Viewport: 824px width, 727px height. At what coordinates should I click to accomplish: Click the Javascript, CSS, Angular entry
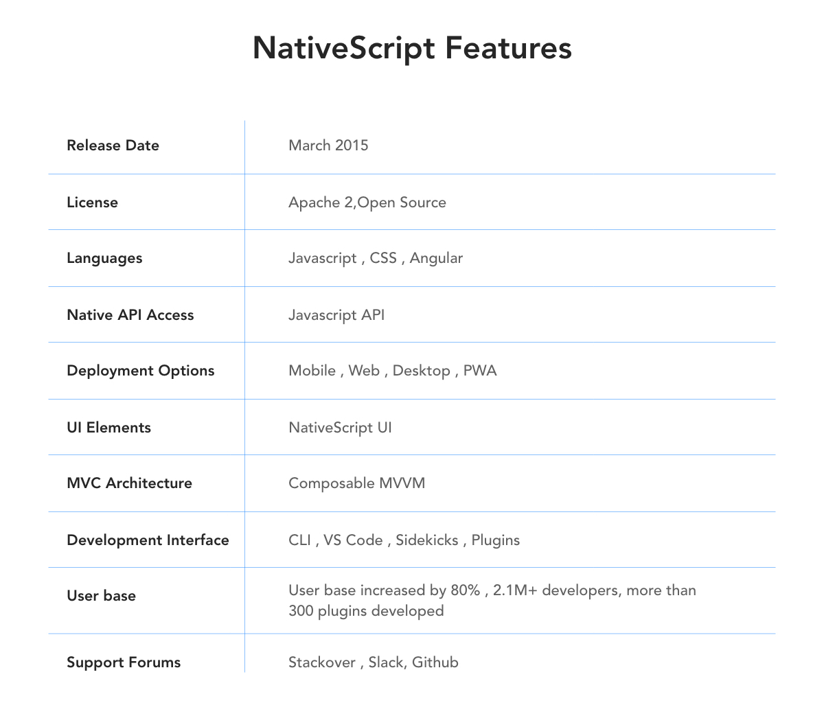point(376,258)
